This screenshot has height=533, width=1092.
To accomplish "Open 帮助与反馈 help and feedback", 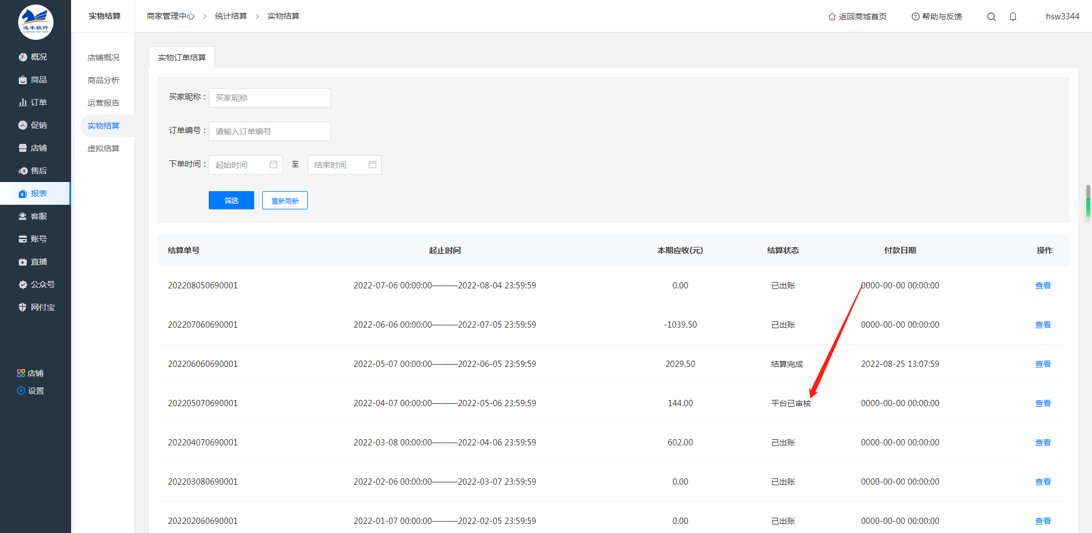I will 937,16.
